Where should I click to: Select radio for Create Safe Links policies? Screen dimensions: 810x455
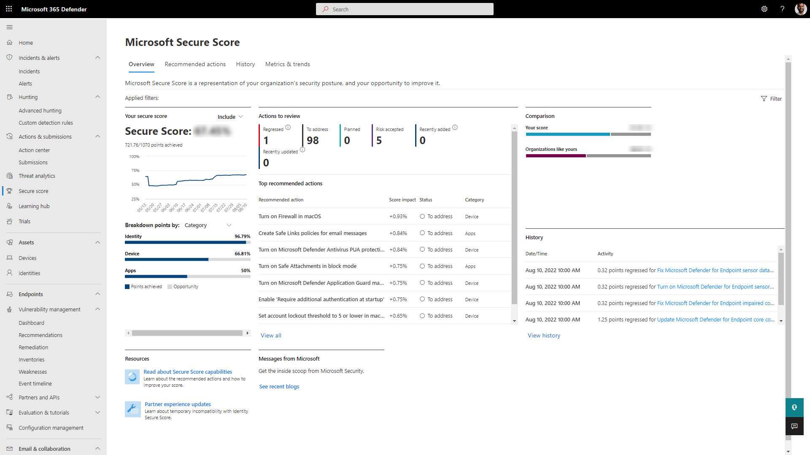[x=422, y=233]
